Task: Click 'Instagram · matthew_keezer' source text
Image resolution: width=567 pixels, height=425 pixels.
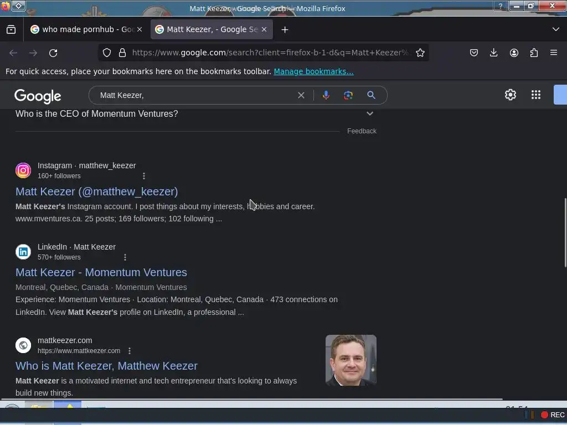Action: (87, 165)
